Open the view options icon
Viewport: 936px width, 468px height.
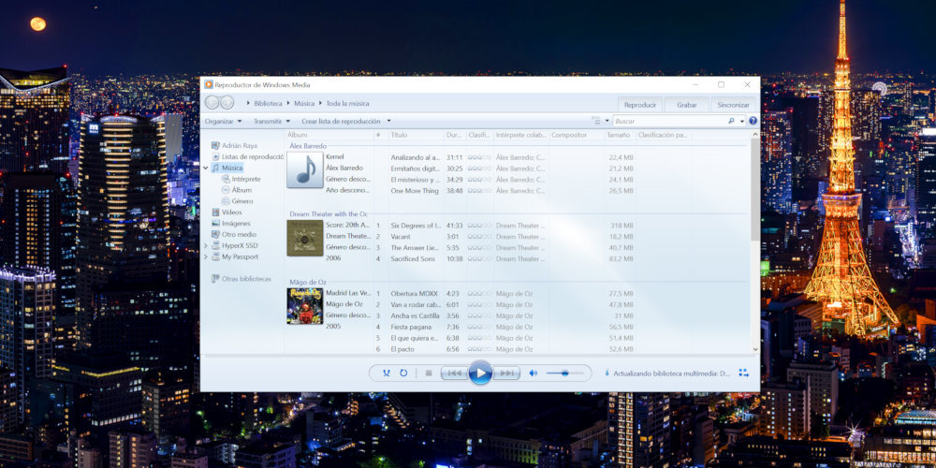pos(595,121)
